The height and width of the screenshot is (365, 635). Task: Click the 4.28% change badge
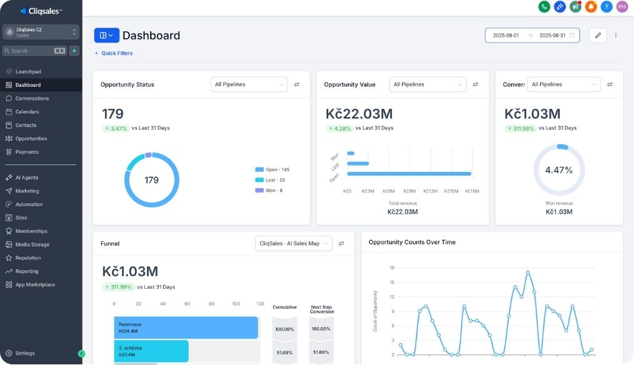point(339,128)
